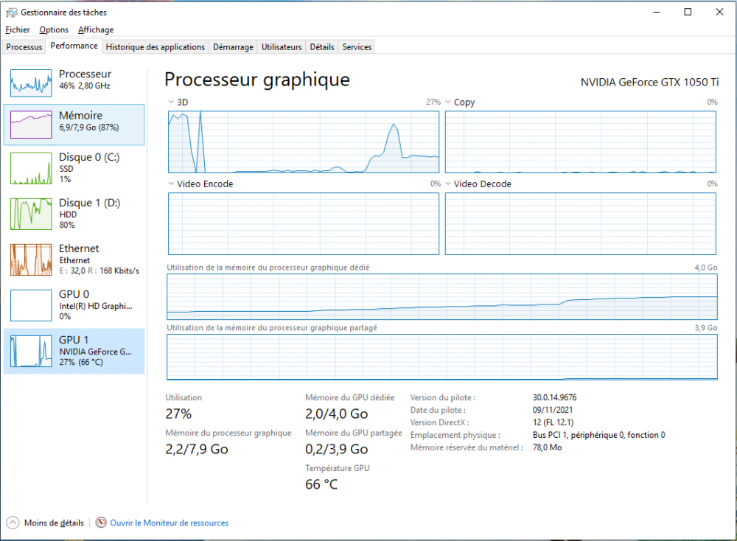Viewport: 737px width, 541px height.
Task: Select GPU 0 Intel HD Graphics
Action: [74, 305]
